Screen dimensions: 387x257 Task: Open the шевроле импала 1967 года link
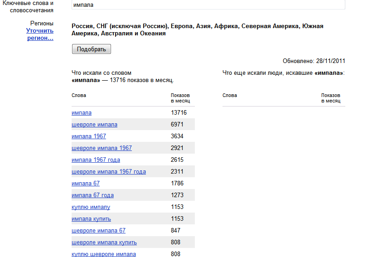pyautogui.click(x=109, y=172)
